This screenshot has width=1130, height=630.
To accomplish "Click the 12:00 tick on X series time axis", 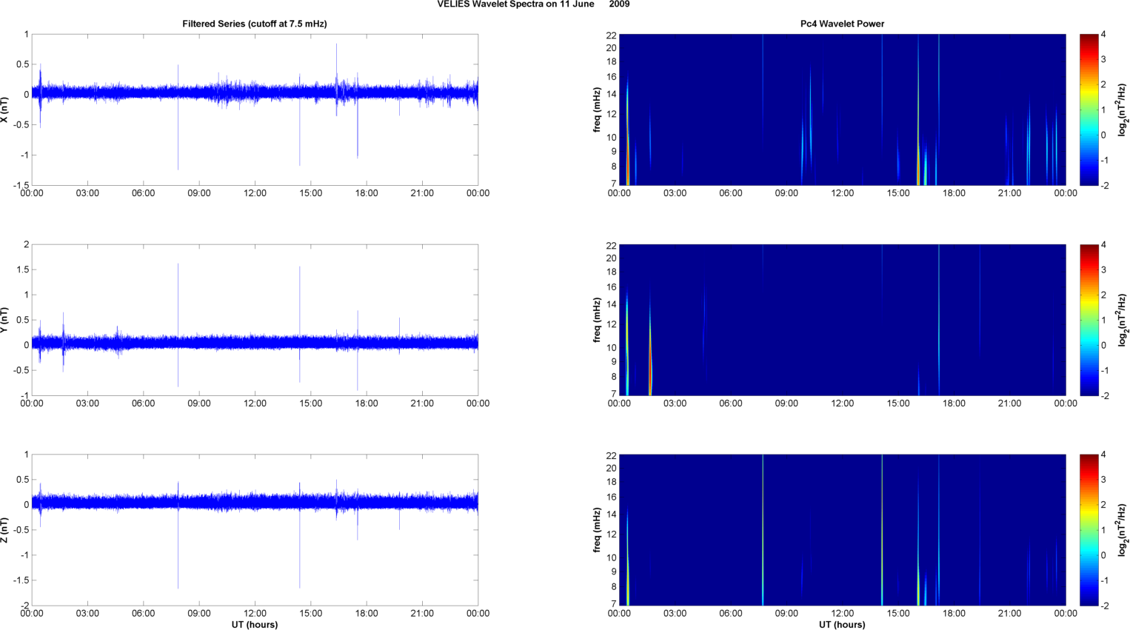I will pos(255,193).
